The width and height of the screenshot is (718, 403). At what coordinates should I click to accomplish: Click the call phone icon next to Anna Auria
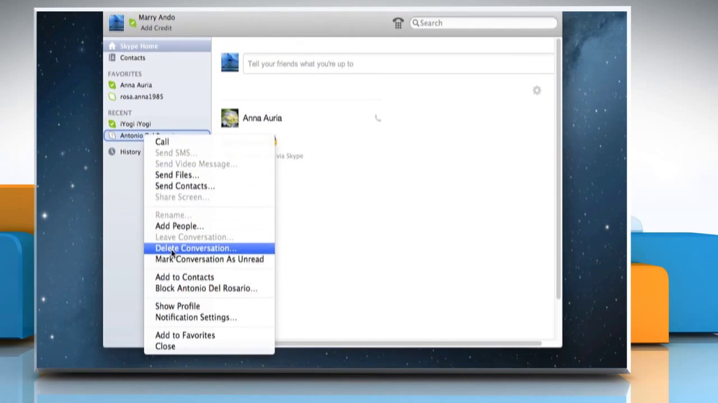pyautogui.click(x=378, y=118)
